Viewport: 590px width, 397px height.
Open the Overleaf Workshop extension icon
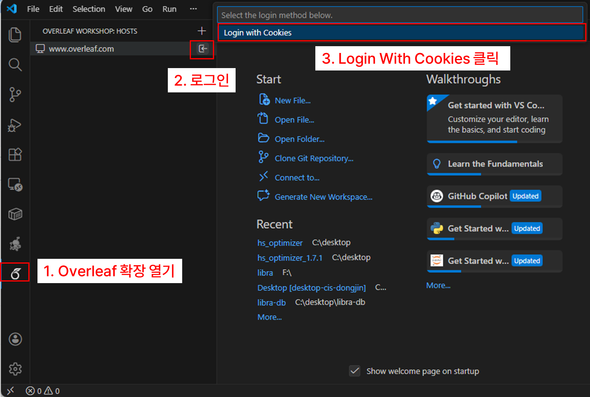point(15,273)
